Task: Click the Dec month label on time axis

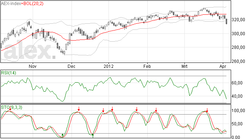Action: [x=72, y=66]
